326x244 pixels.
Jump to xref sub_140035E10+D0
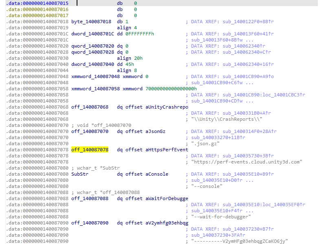[217, 180]
